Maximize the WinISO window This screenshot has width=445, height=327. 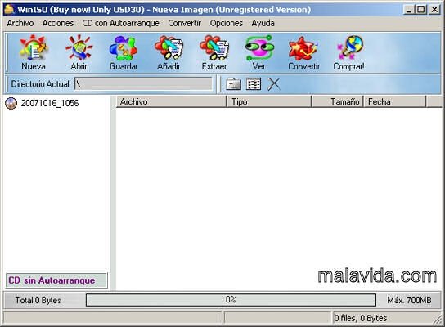[421, 10]
